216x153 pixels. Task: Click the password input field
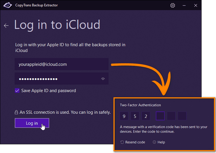(x=62, y=79)
